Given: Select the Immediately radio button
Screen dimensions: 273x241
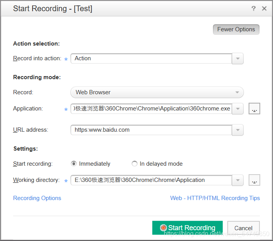Looking at the screenshot, I should coord(74,164).
